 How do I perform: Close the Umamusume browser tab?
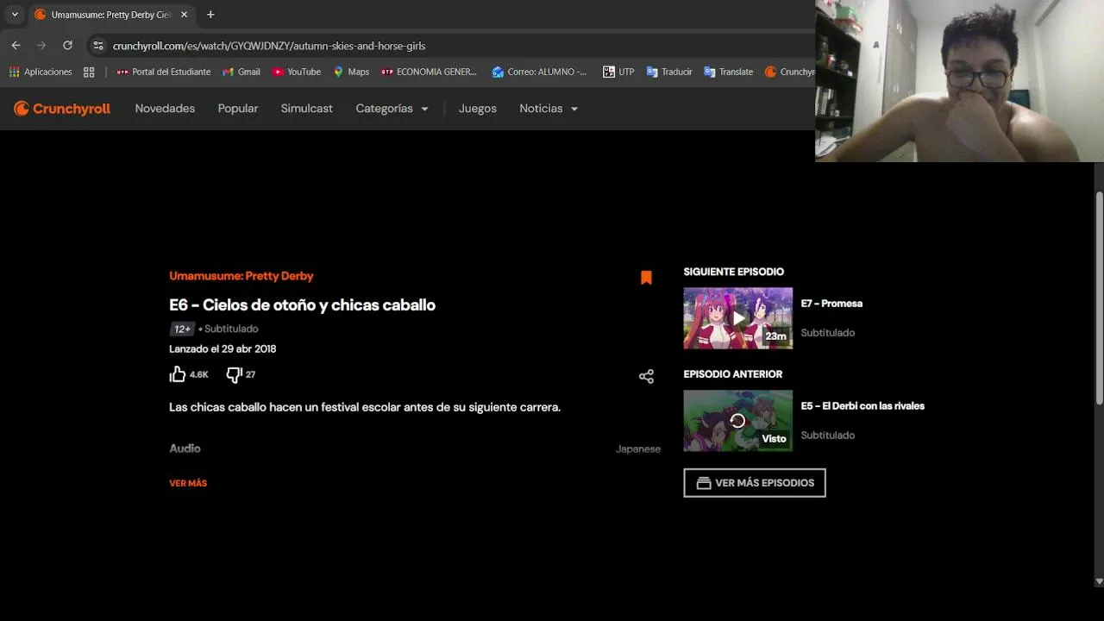click(184, 15)
